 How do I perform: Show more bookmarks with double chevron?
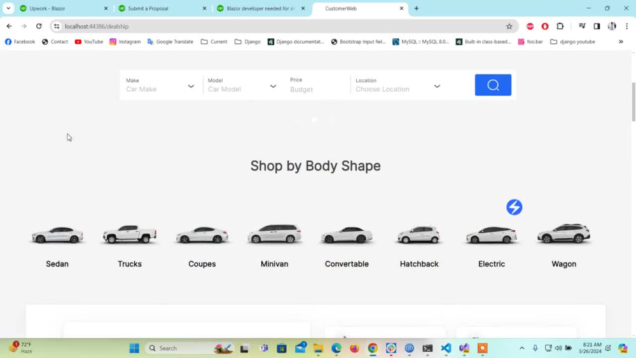621,42
